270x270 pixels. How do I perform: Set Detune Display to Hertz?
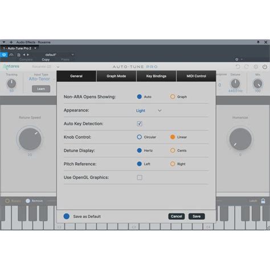click(x=139, y=150)
